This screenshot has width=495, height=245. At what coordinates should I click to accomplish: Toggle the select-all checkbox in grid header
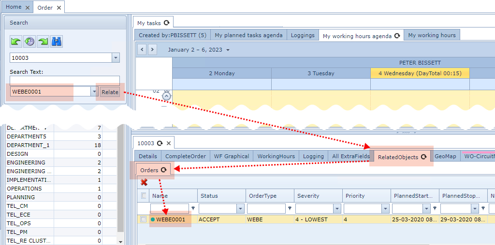coord(143,196)
